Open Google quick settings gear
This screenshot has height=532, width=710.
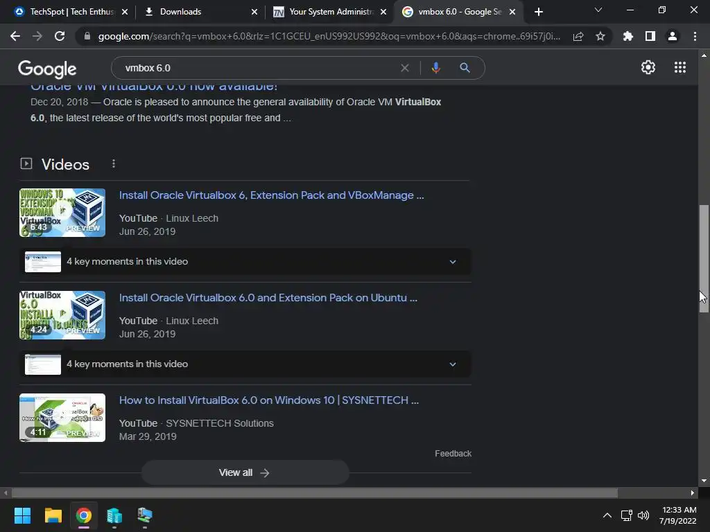coord(648,67)
